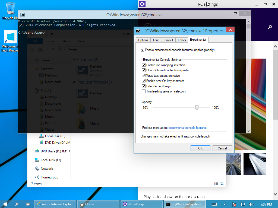Open the touch keyboard tray icon
The width and height of the screenshot is (278, 208).
tap(214, 204)
